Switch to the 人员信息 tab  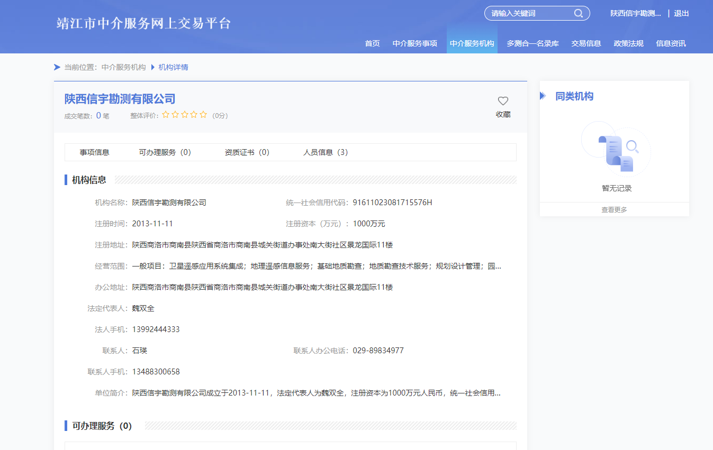(x=325, y=152)
